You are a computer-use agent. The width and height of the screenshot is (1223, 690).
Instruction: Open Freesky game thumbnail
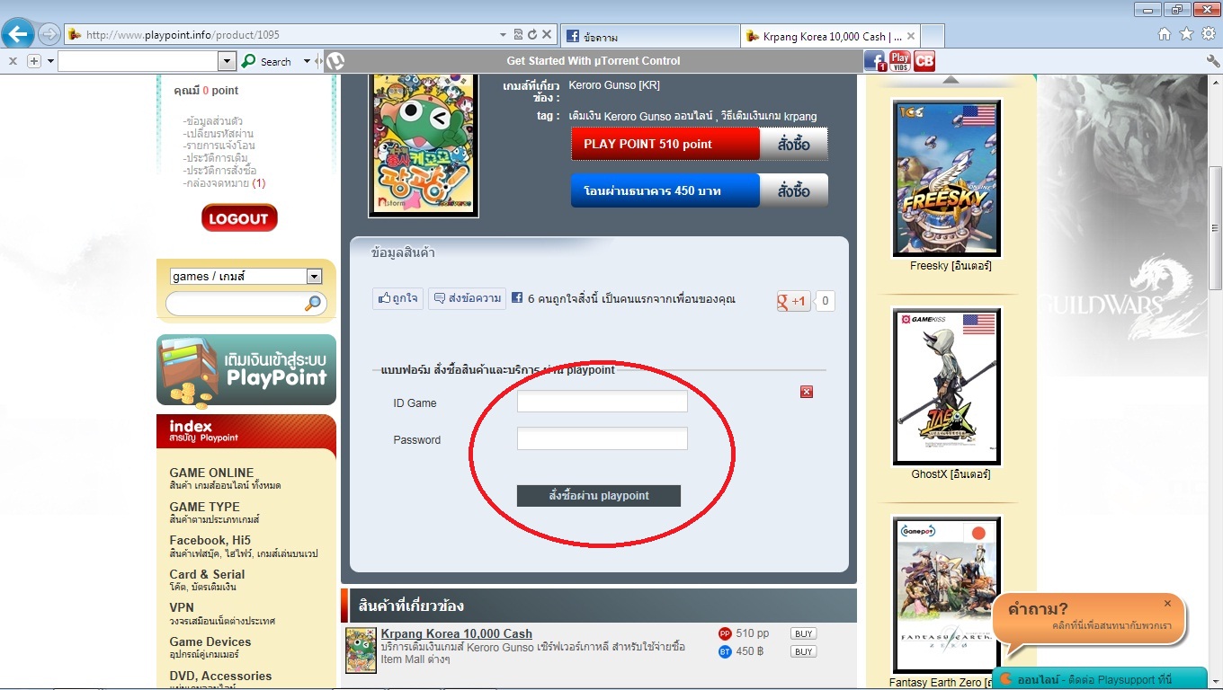point(947,178)
